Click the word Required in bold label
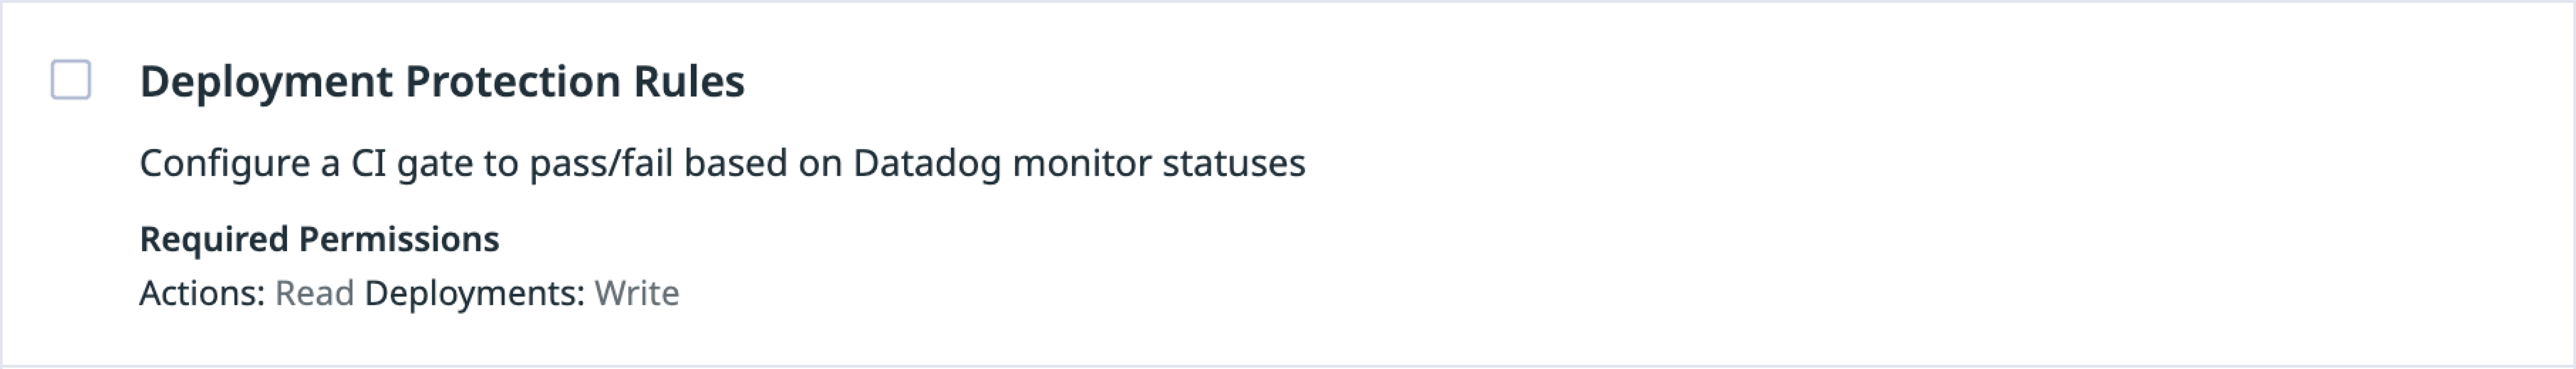The image size is (2576, 369). point(214,239)
